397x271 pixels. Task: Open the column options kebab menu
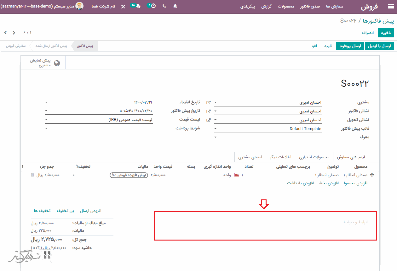coord(22,166)
